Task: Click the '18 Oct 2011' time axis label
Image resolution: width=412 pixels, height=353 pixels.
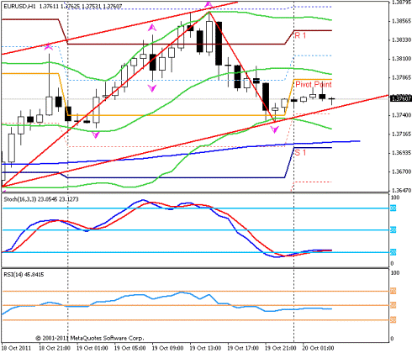Action: point(16,348)
